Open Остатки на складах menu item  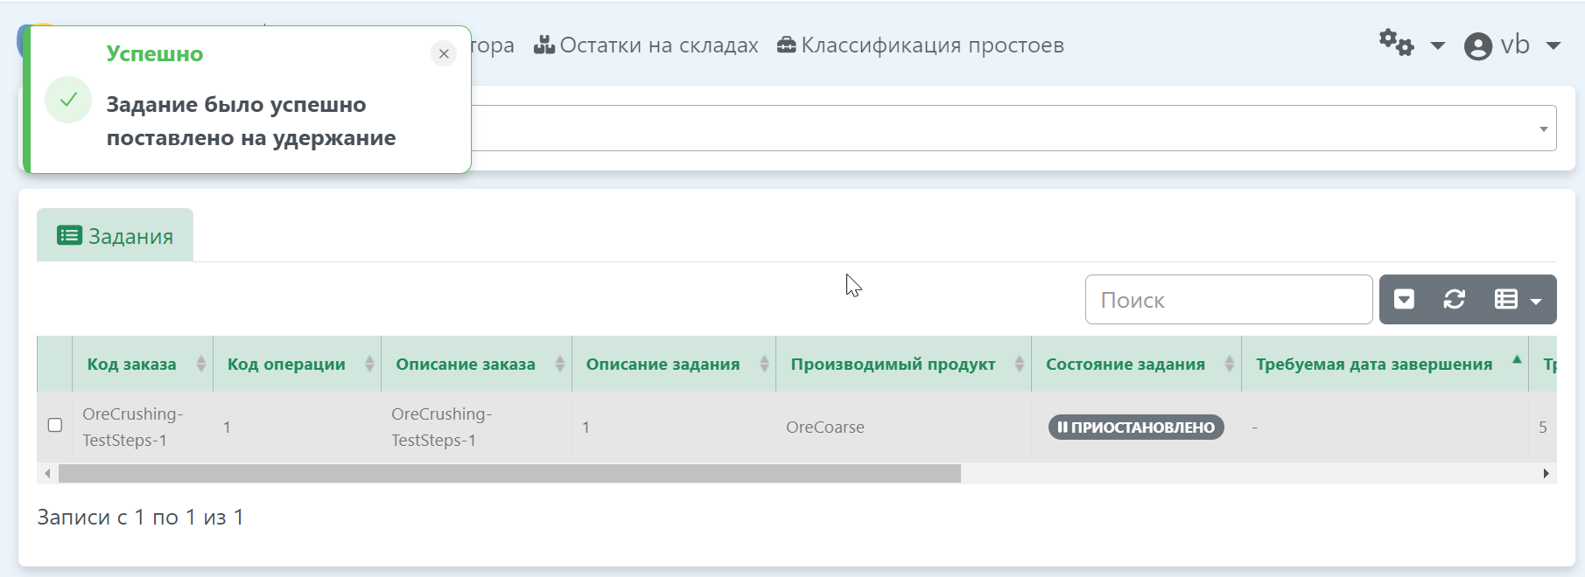[x=658, y=45]
